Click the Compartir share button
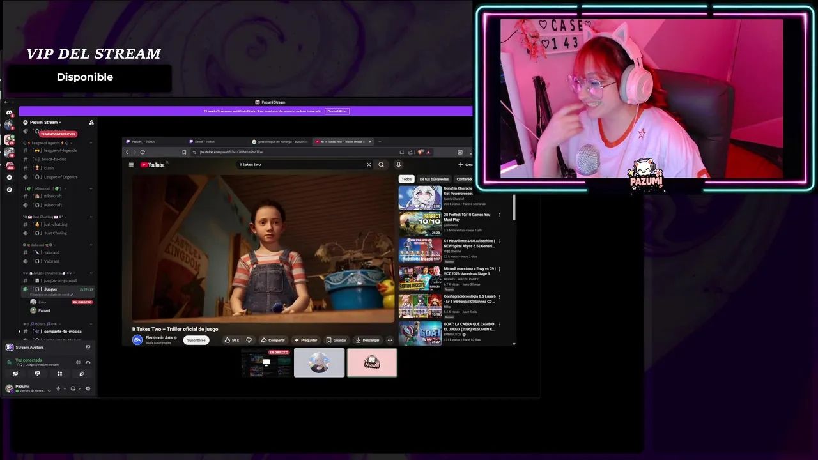 [x=273, y=340]
